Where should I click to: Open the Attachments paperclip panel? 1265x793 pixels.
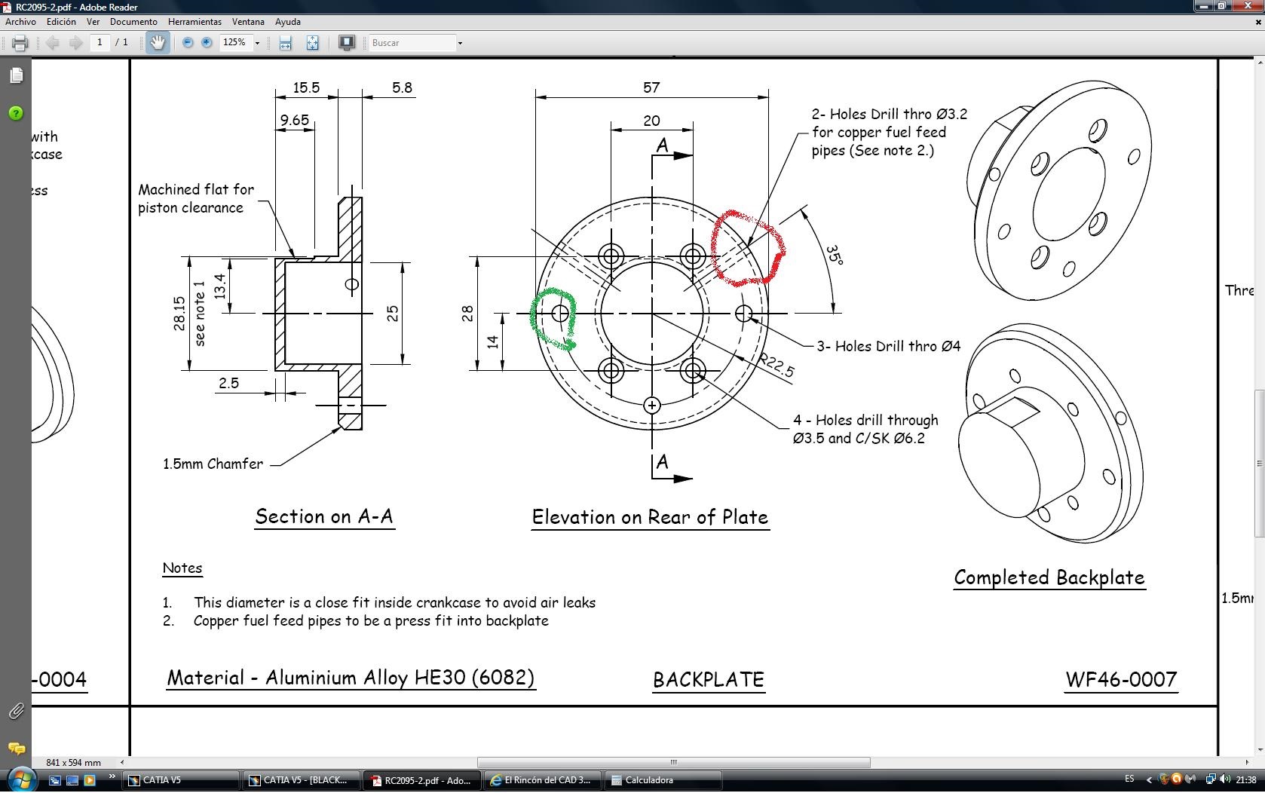coord(16,711)
